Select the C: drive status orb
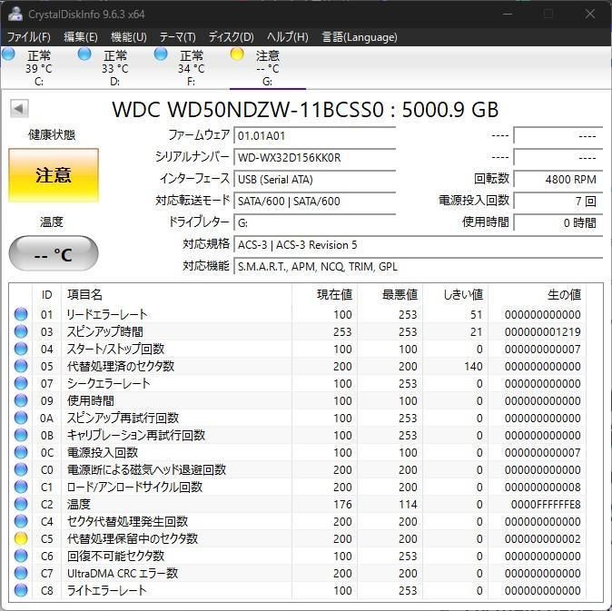This screenshot has width=612, height=611. click(x=9, y=54)
